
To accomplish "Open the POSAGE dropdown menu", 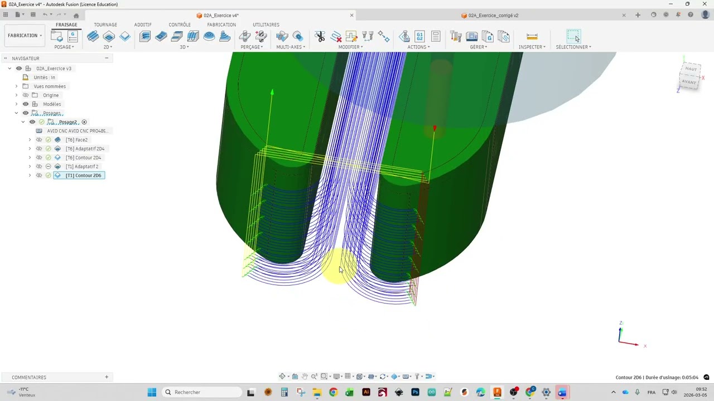I will click(64, 47).
